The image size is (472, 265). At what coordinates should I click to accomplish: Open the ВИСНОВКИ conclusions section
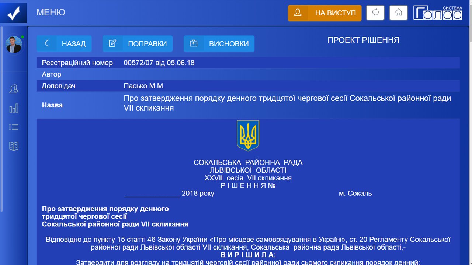tap(219, 43)
